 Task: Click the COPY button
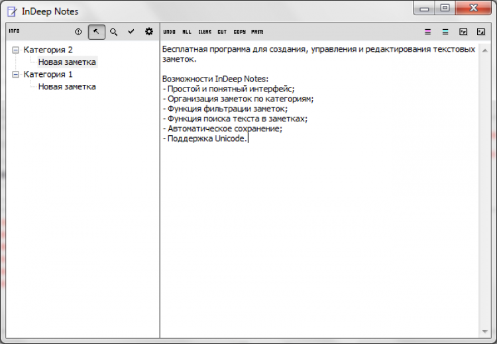(x=240, y=32)
